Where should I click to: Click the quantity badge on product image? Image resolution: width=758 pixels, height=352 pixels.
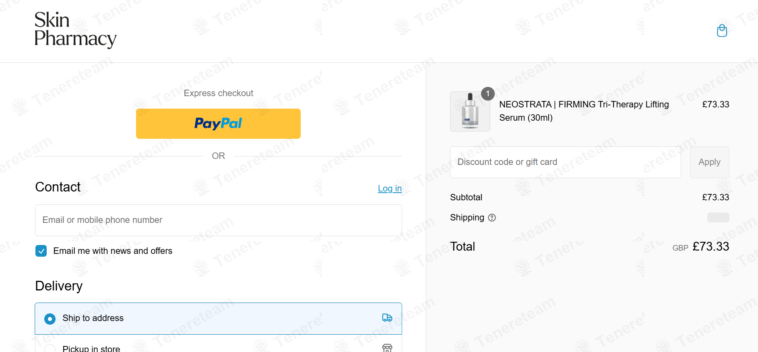pos(487,94)
